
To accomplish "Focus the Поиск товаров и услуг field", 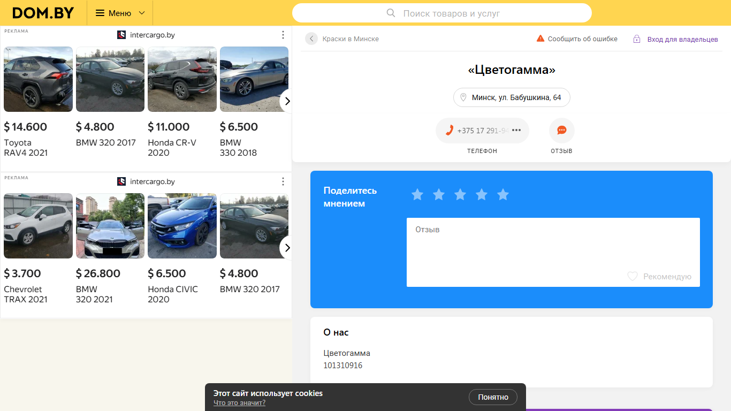I will click(442, 13).
